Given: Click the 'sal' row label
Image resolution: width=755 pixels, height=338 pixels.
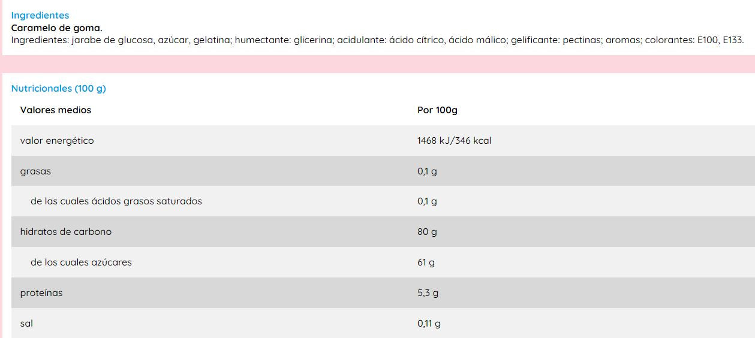Looking at the screenshot, I should click(x=26, y=324).
